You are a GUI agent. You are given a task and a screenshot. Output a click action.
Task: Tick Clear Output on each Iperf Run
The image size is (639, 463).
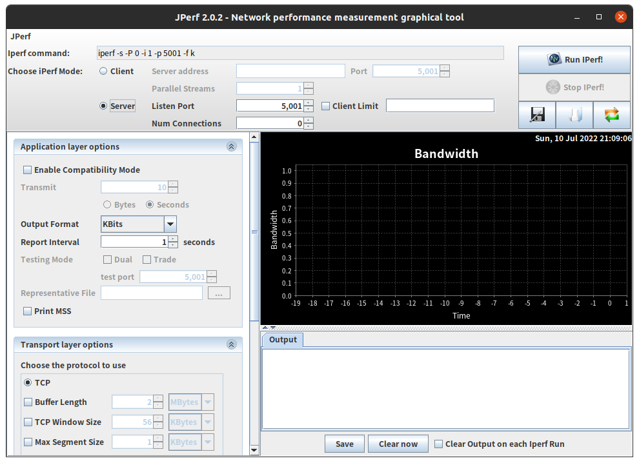coord(438,444)
